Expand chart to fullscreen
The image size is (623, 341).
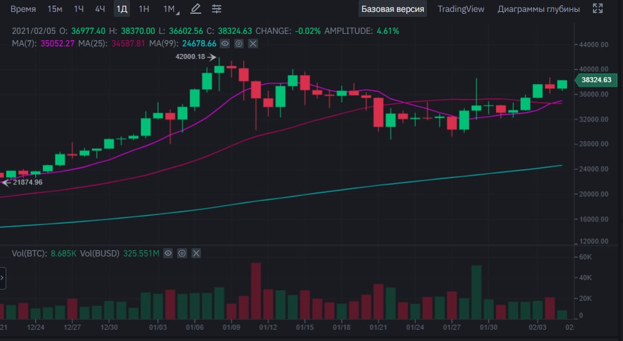click(x=598, y=8)
